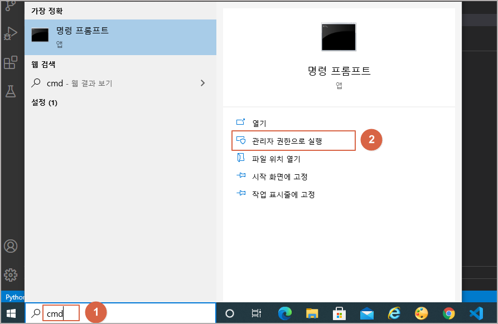Open Mail app from taskbar
The image size is (498, 324).
tap(367, 313)
